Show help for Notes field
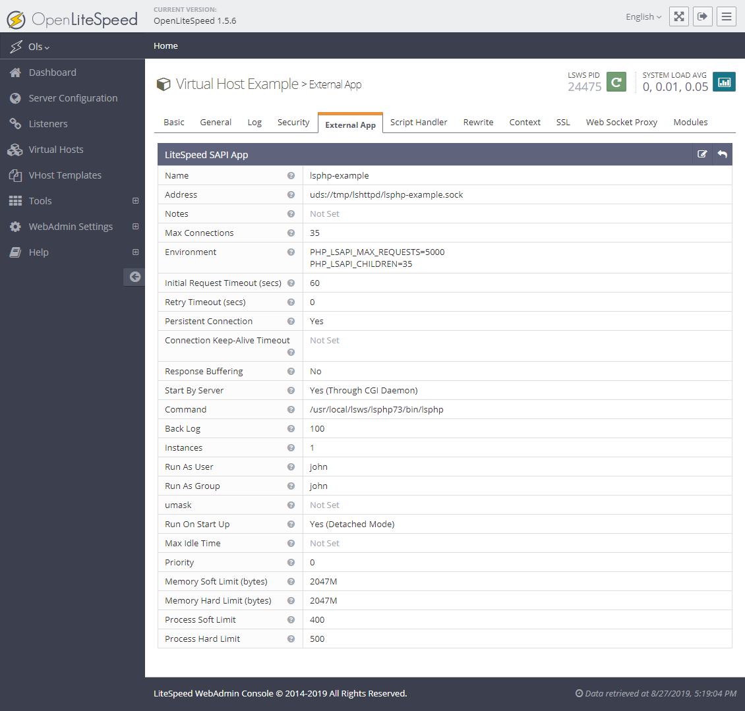Image resolution: width=745 pixels, height=711 pixels. point(291,213)
